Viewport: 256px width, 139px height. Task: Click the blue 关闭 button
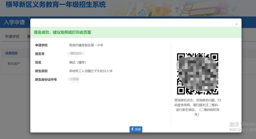pos(136,129)
